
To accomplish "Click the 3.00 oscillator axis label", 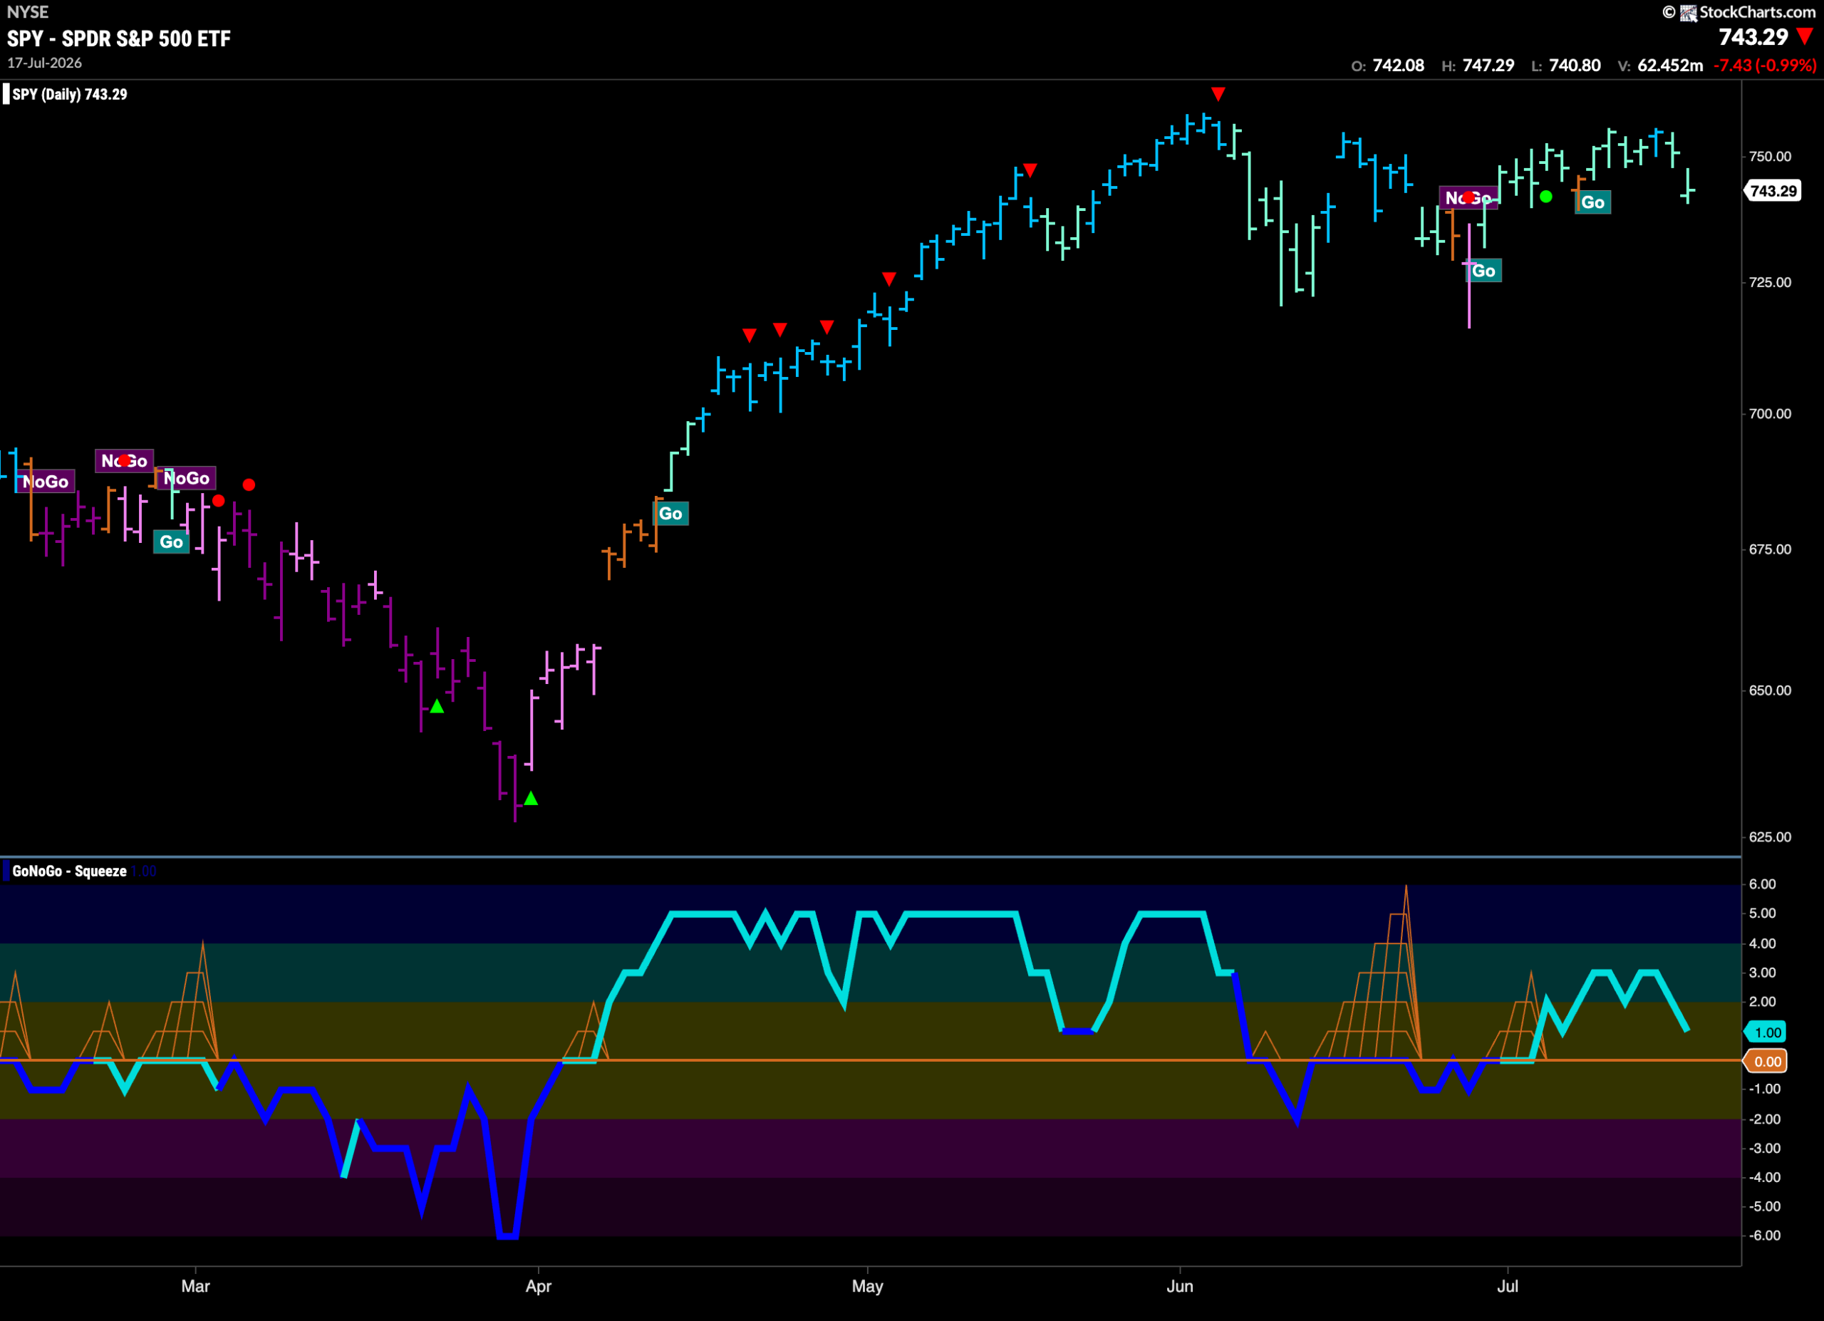I will (x=1762, y=973).
